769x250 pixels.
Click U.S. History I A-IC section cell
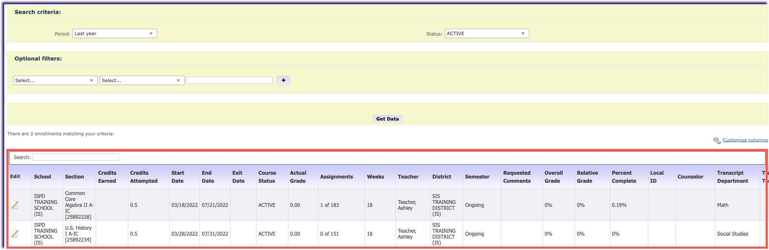pos(78,234)
